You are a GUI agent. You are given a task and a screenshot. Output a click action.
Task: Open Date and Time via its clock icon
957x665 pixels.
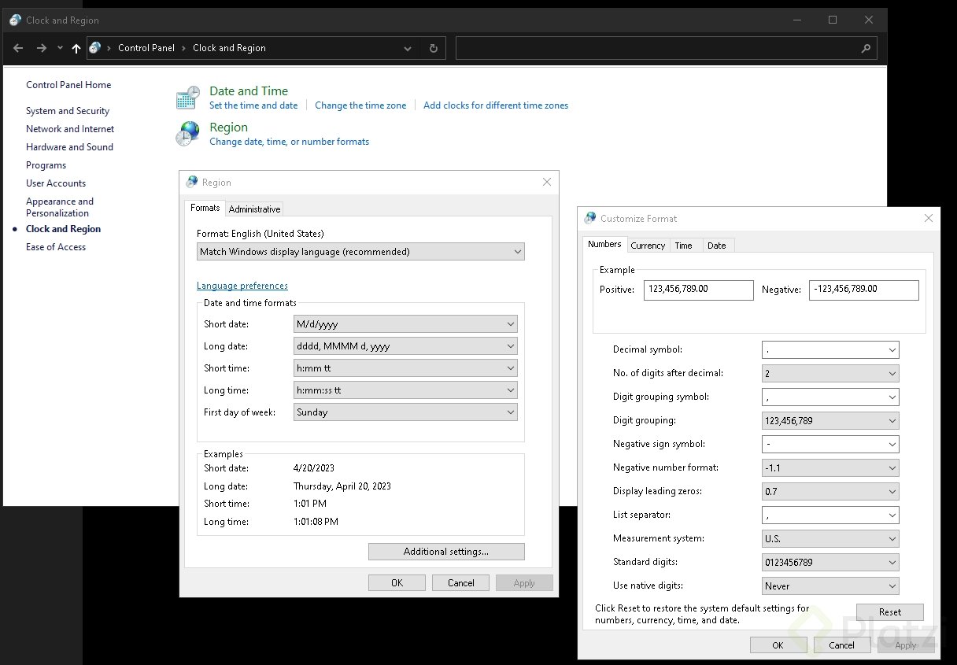click(x=187, y=96)
